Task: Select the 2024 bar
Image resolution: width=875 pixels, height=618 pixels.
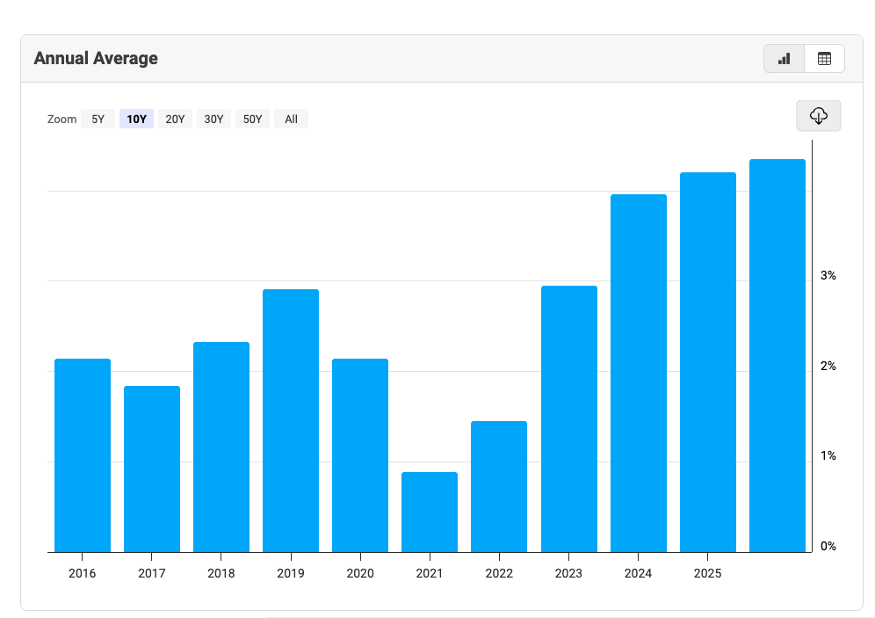Action: coord(639,373)
